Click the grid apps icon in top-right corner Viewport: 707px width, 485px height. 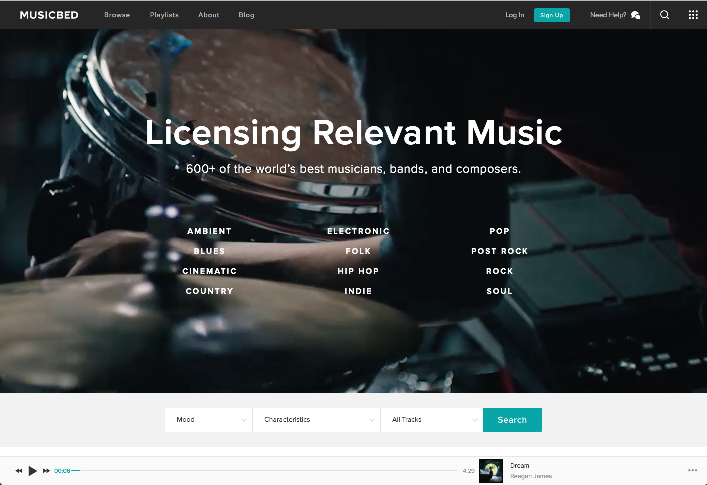tap(693, 15)
